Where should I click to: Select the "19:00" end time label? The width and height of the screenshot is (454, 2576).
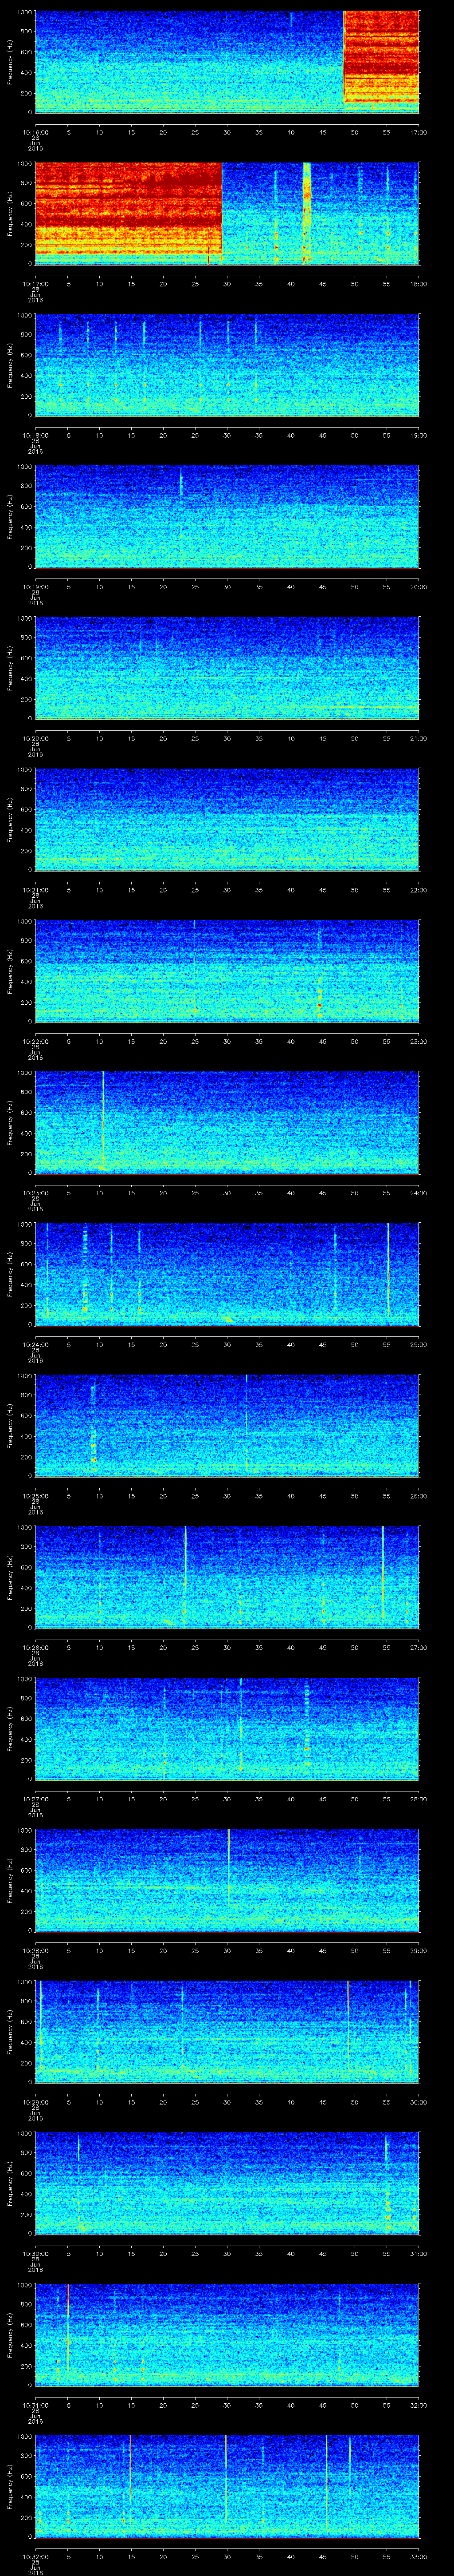418,435
